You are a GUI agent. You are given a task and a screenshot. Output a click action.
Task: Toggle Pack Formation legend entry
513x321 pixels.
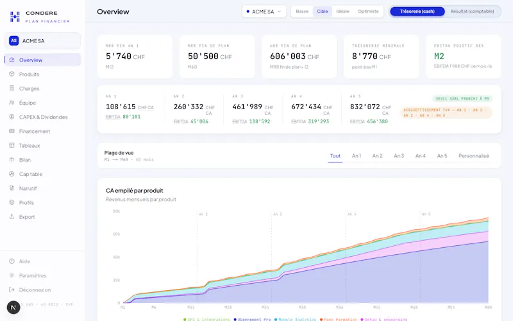[x=339, y=319]
